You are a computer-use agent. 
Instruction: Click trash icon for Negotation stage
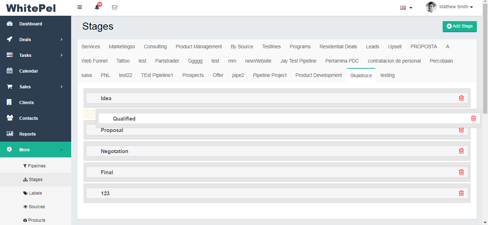pos(461,151)
